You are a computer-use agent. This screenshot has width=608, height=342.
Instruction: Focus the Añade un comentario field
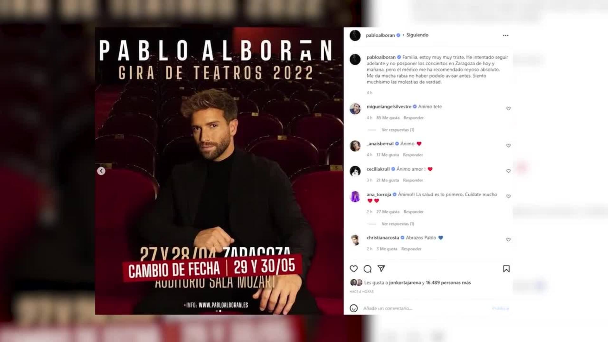point(424,308)
